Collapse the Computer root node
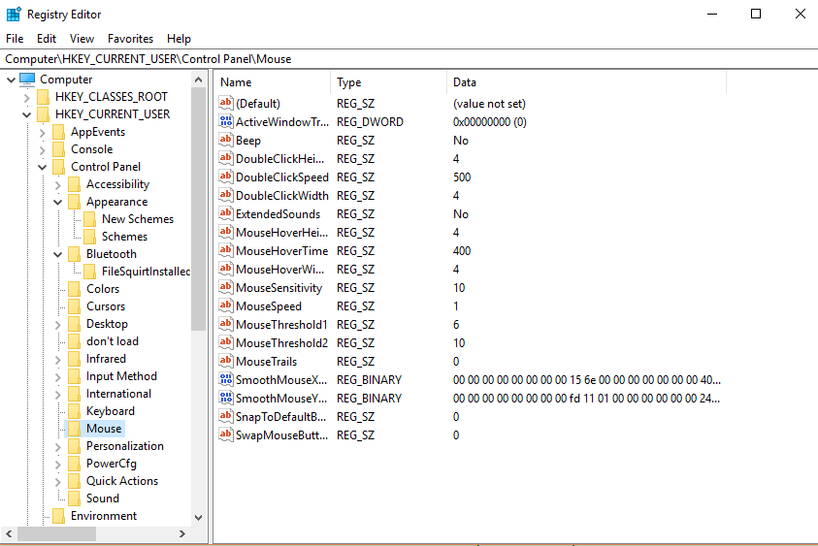 pyautogui.click(x=11, y=80)
